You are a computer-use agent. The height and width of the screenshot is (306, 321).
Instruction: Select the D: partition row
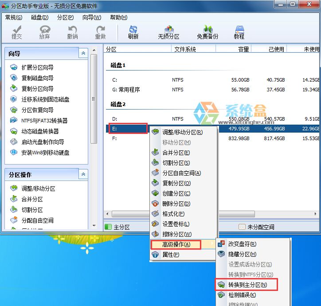pos(212,119)
